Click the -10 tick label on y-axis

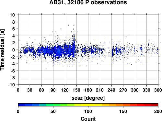coord(11,85)
